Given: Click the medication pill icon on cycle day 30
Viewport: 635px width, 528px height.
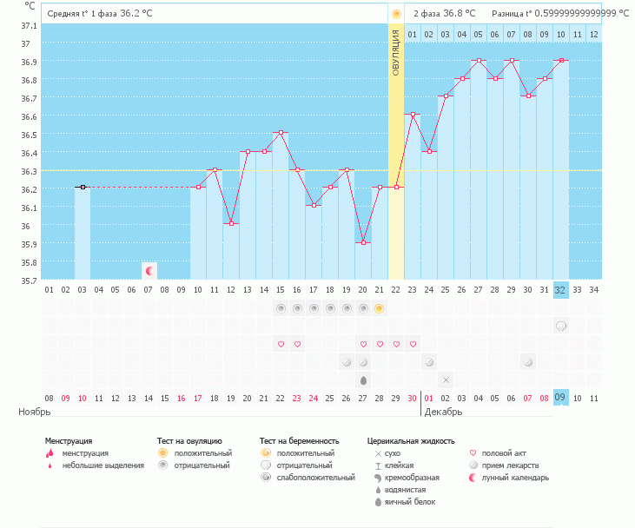Looking at the screenshot, I should pyautogui.click(x=528, y=361).
